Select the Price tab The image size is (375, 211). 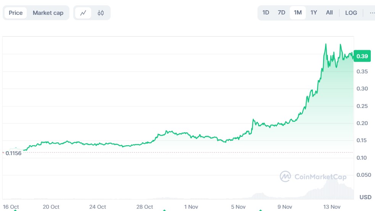click(16, 13)
